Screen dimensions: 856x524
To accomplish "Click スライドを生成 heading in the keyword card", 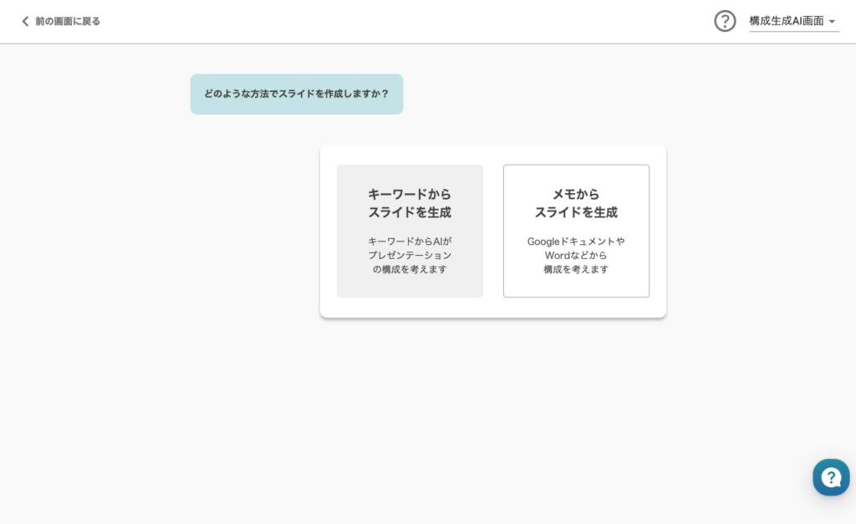I will coord(410,212).
